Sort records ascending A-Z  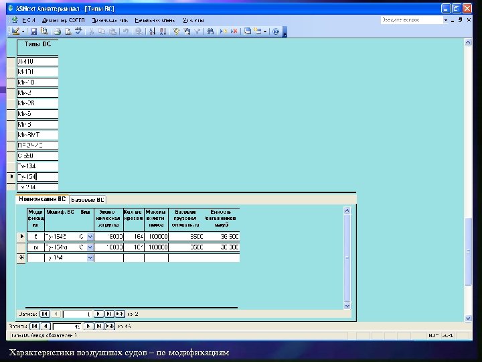(x=152, y=32)
